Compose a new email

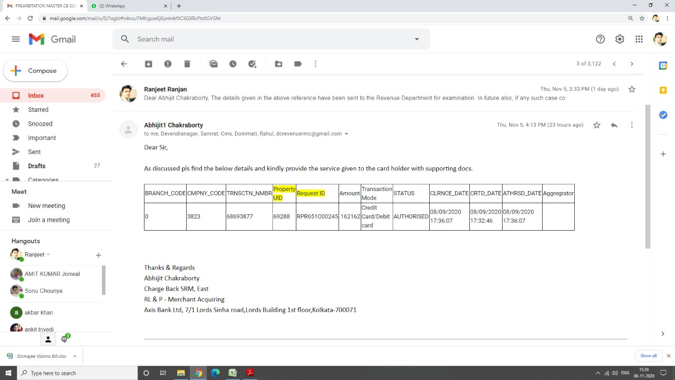coord(35,71)
